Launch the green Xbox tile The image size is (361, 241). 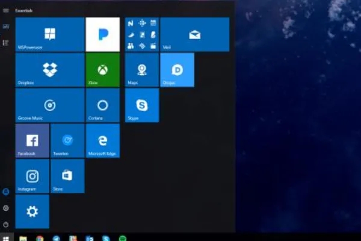click(x=103, y=70)
